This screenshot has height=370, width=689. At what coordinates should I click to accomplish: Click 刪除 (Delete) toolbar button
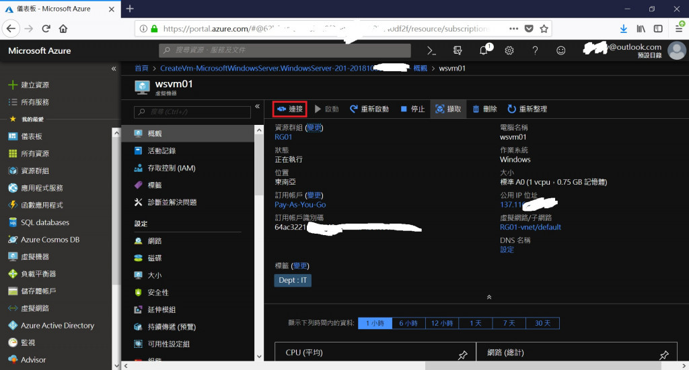[x=484, y=109]
